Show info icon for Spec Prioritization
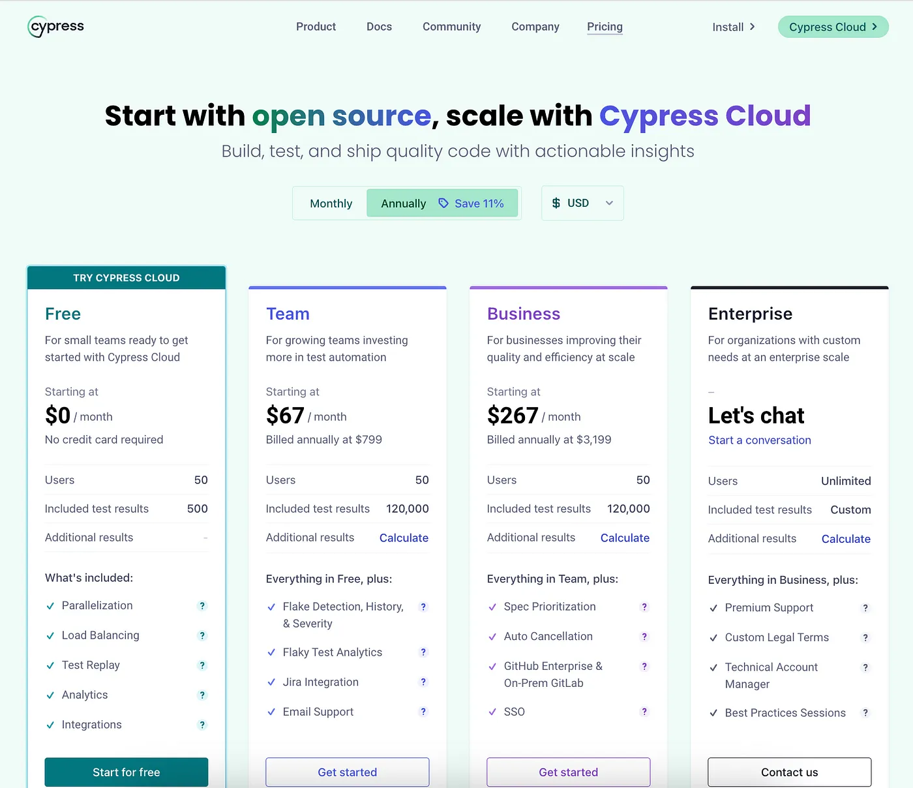This screenshot has height=788, width=913. coord(644,607)
